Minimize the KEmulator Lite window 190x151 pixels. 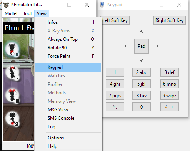coord(52,5)
